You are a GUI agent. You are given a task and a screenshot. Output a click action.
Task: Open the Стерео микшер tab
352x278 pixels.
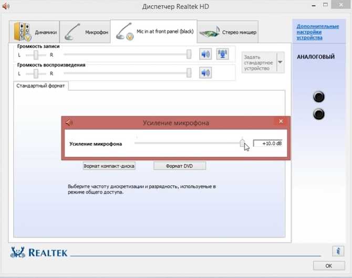[227, 32]
